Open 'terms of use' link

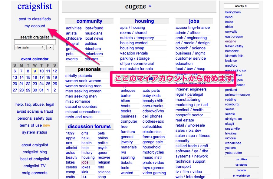[31, 125]
